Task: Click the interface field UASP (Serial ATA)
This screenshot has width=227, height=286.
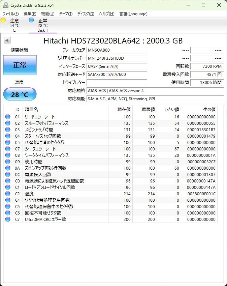Action: coord(117,66)
